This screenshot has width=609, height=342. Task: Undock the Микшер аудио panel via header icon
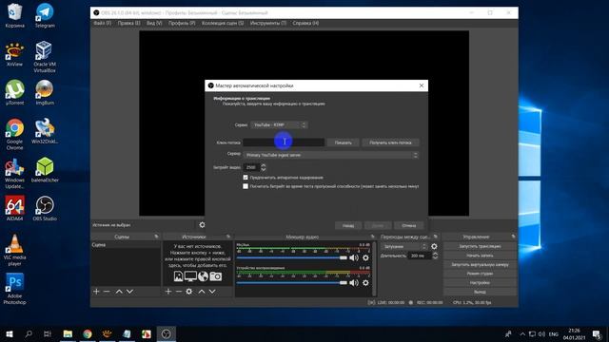pos(372,237)
